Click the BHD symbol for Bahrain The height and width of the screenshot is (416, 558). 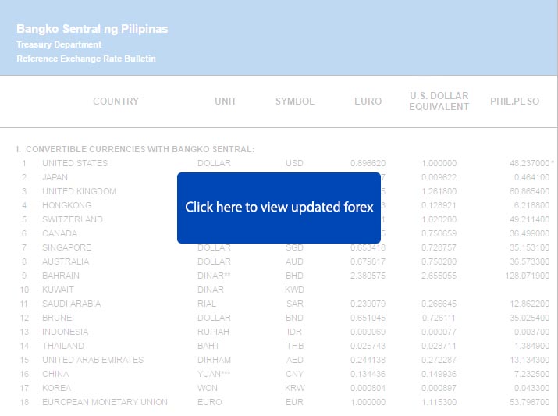click(294, 276)
